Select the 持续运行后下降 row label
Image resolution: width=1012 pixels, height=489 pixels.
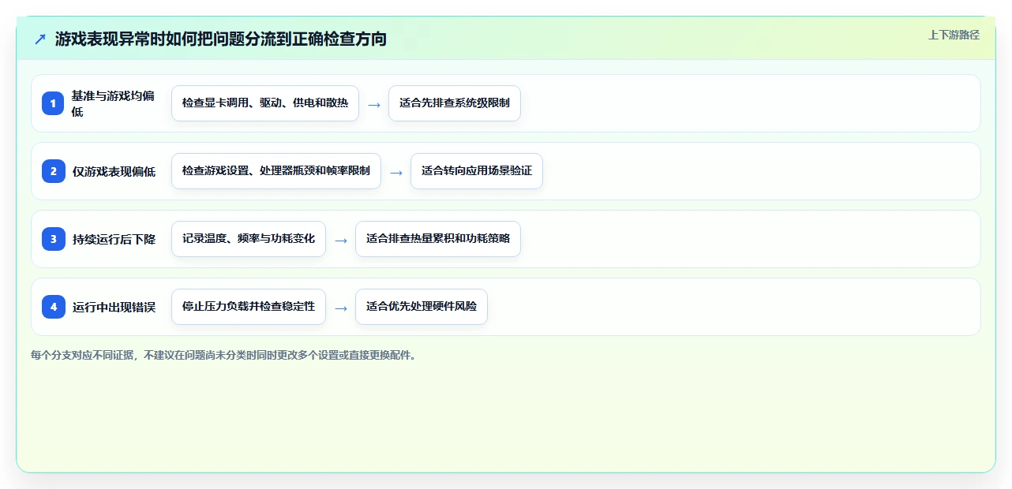click(x=114, y=239)
